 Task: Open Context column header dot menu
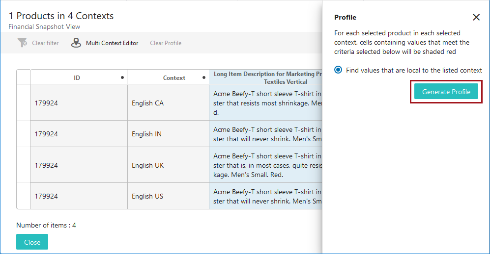tap(203, 77)
